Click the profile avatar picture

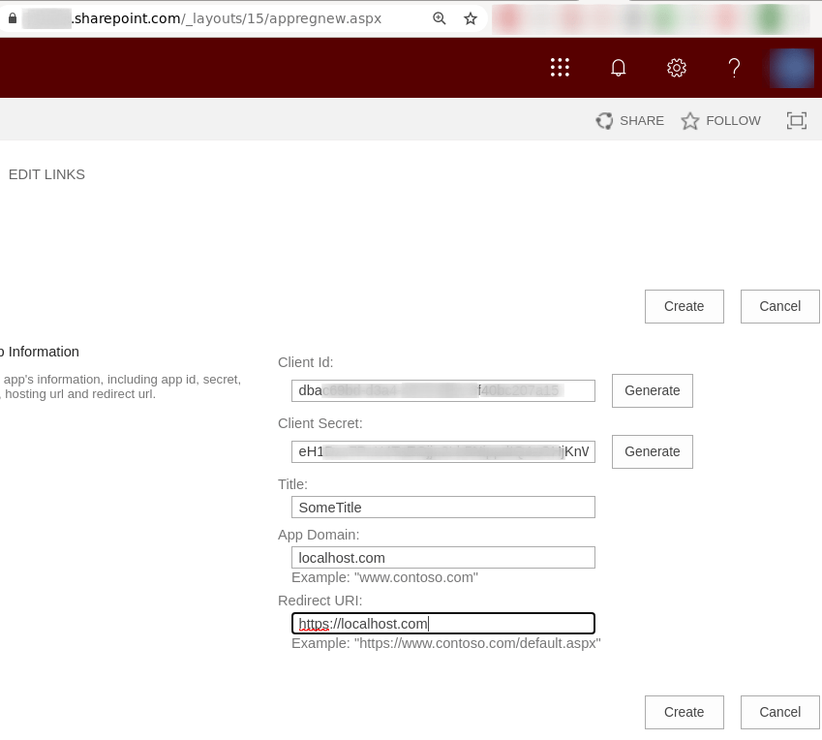pyautogui.click(x=791, y=68)
